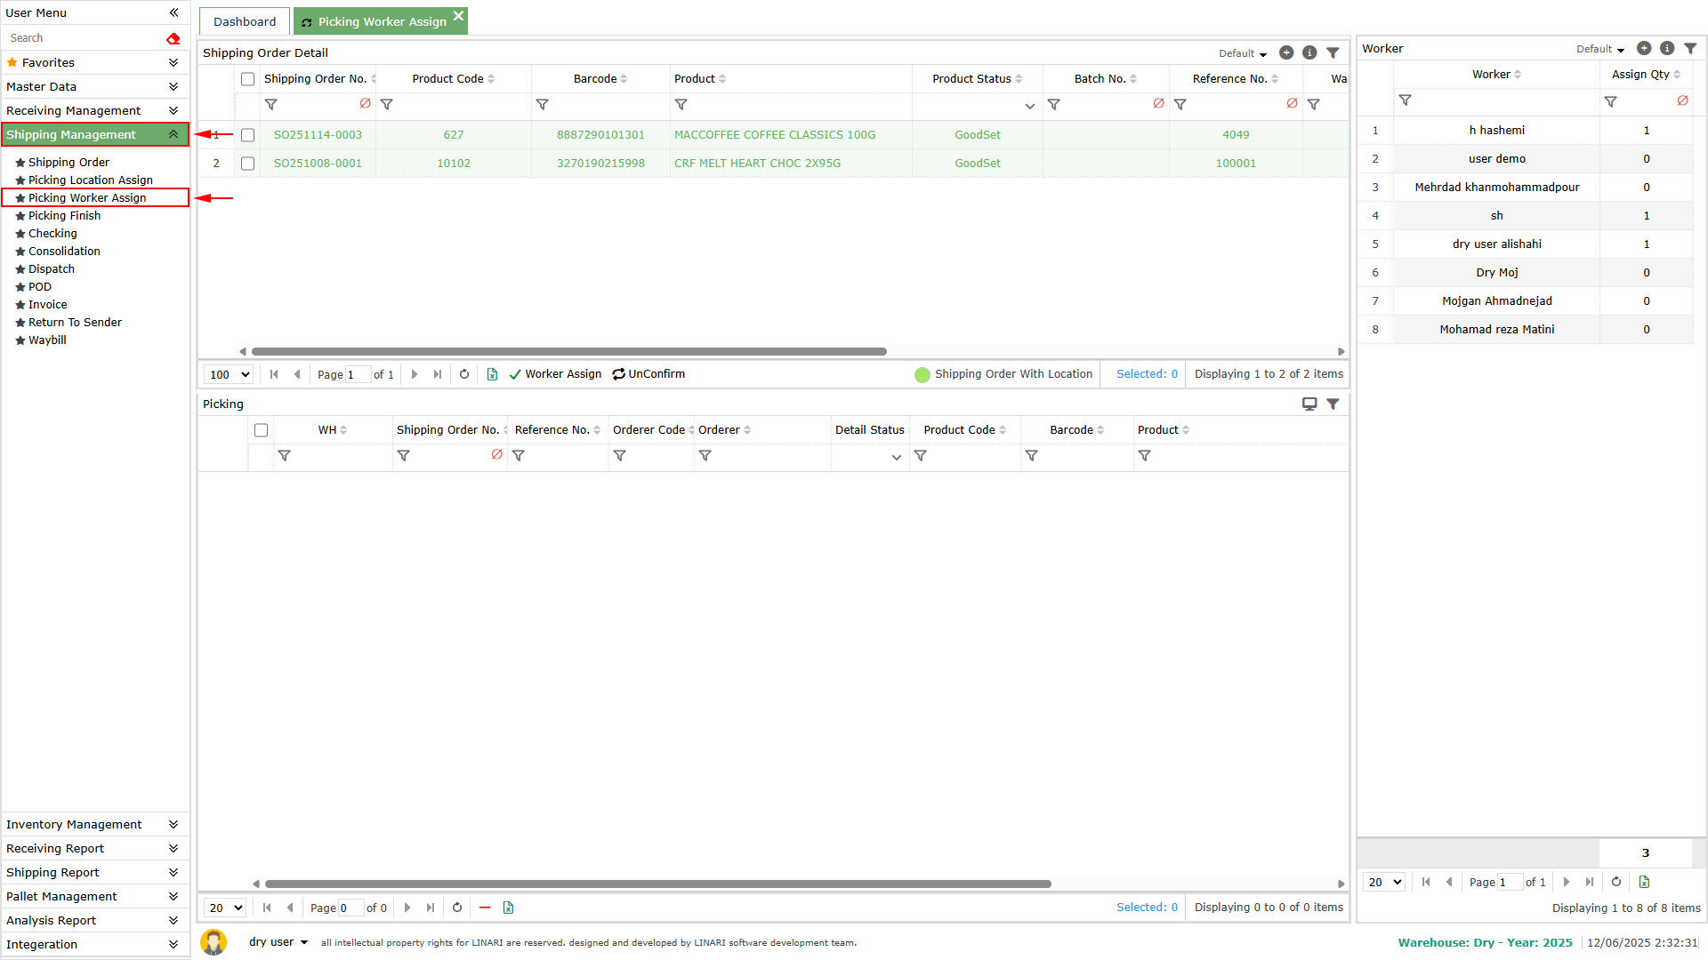
Task: Click the filter funnel icon in Shipping Order Detail header
Action: (1333, 53)
